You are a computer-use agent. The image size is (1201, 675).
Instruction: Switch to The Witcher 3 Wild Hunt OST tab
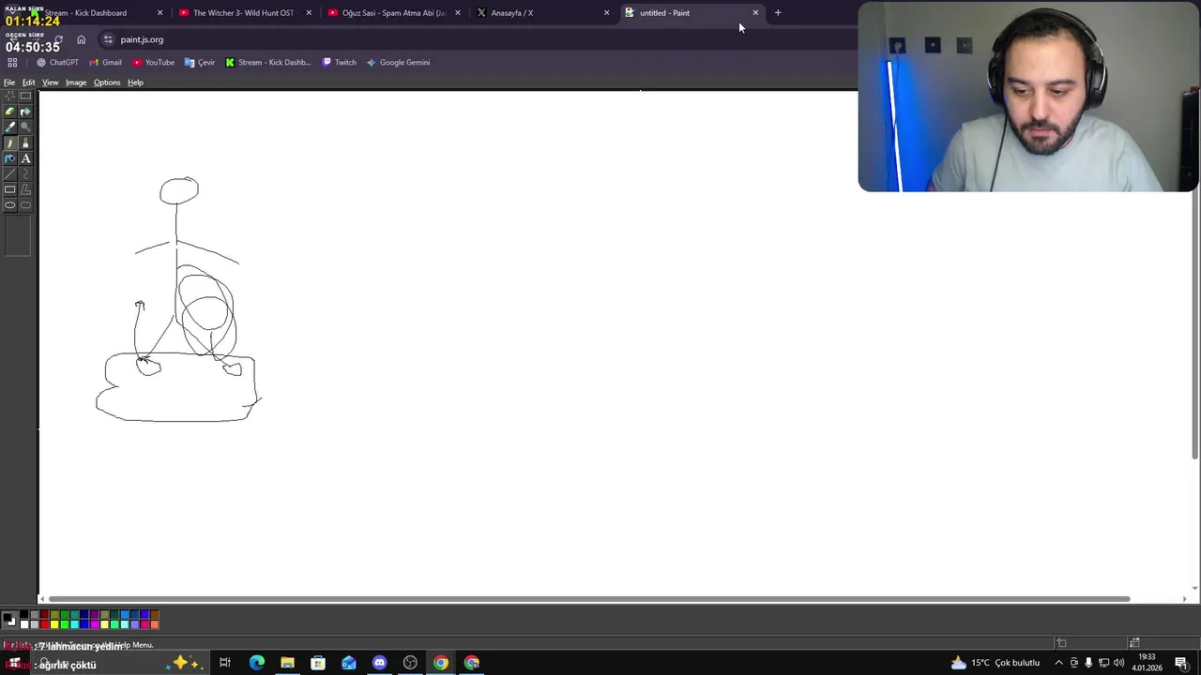[x=243, y=13]
